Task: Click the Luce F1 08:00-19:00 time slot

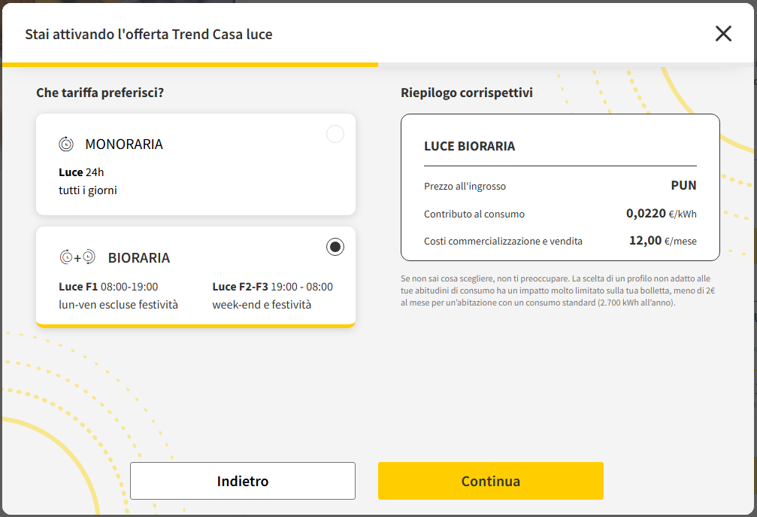Action: coord(108,287)
